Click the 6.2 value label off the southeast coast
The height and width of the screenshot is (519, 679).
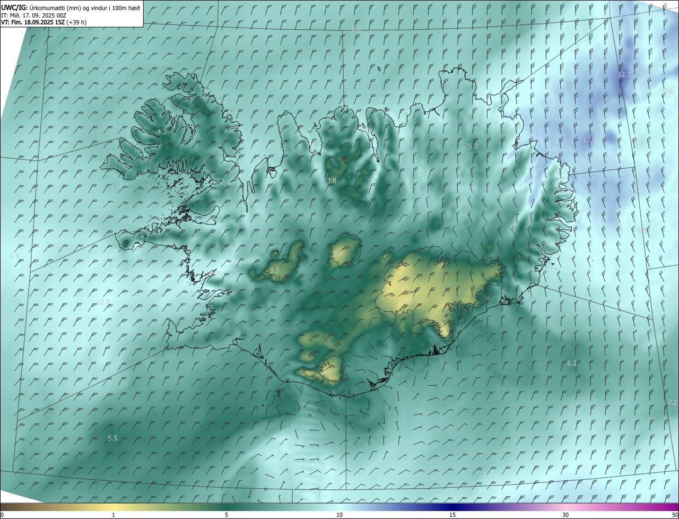click(572, 364)
